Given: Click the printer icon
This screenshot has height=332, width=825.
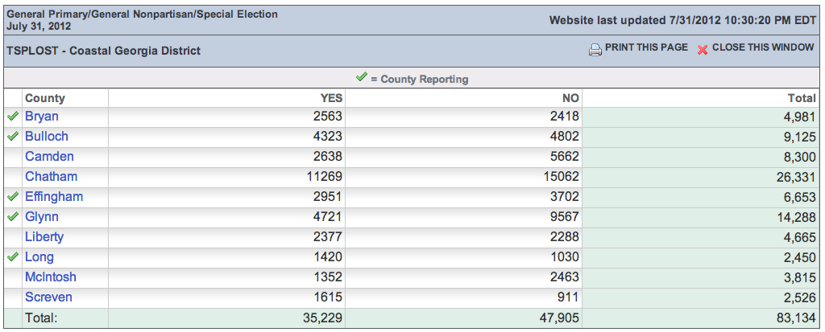Looking at the screenshot, I should pos(595,49).
